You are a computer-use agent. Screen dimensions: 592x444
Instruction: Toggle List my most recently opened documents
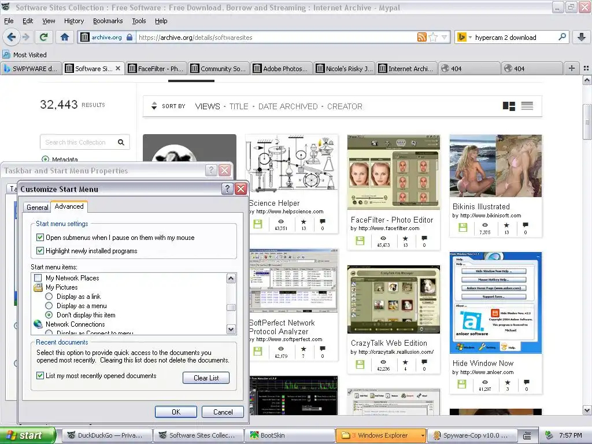[40, 376]
